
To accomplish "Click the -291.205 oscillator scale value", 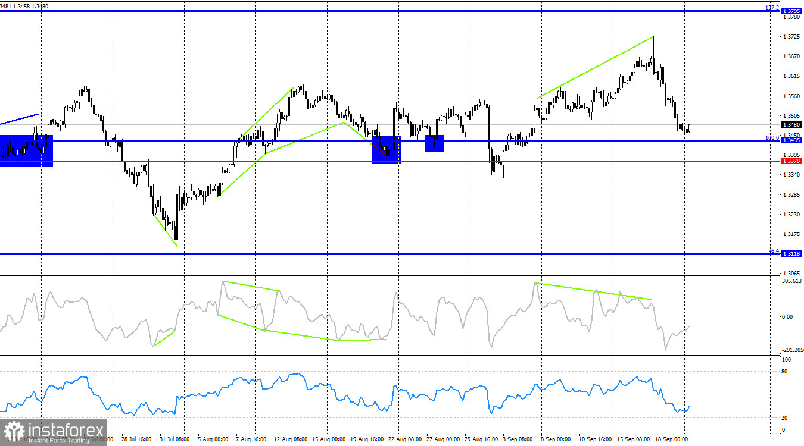I will (x=792, y=350).
